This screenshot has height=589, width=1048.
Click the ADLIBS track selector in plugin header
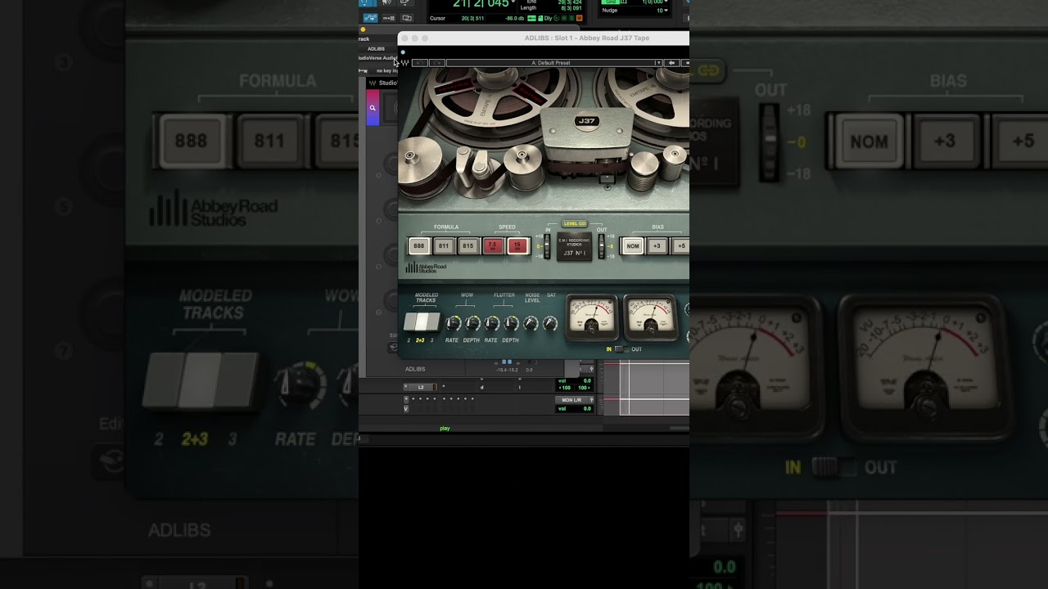(x=376, y=48)
